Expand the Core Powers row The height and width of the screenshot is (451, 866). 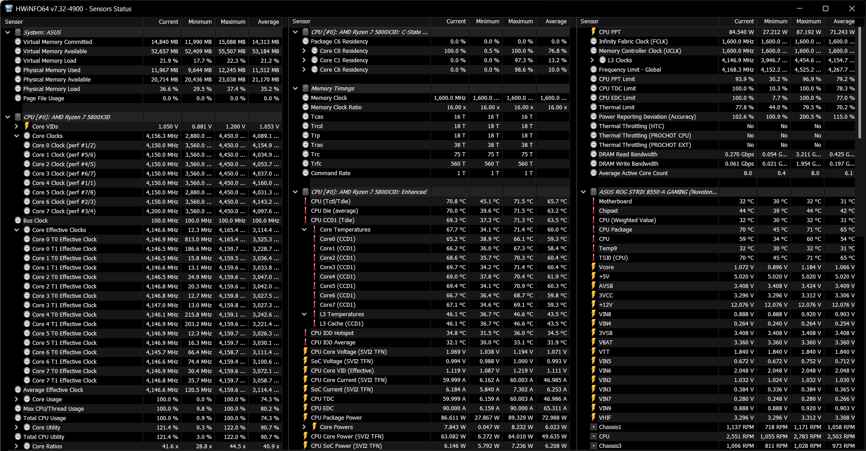(304, 427)
